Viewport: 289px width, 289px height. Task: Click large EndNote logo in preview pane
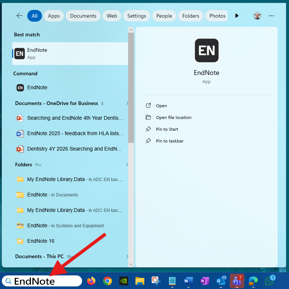coord(207,50)
